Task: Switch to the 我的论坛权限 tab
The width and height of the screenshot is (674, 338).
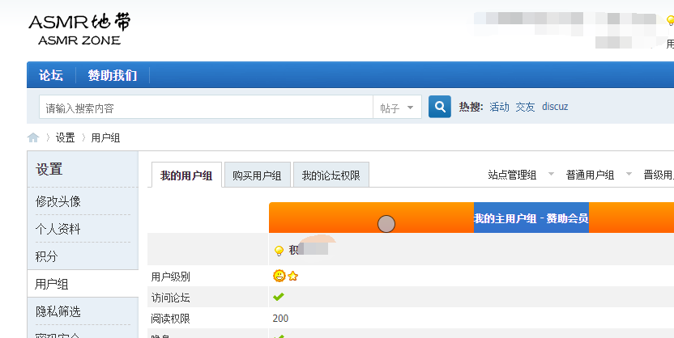Action: [x=331, y=175]
